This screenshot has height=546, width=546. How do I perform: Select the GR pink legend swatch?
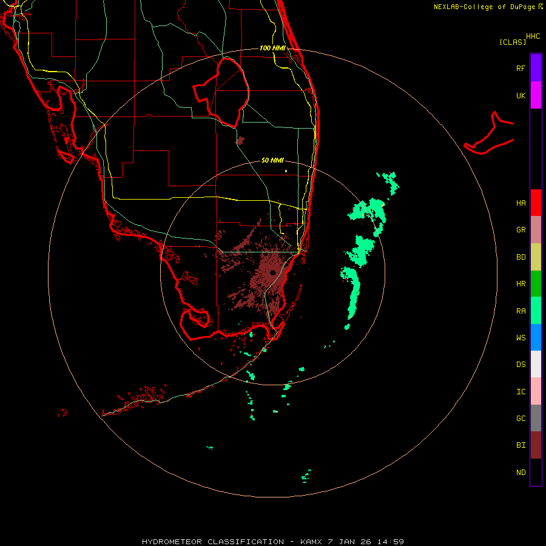[536, 230]
